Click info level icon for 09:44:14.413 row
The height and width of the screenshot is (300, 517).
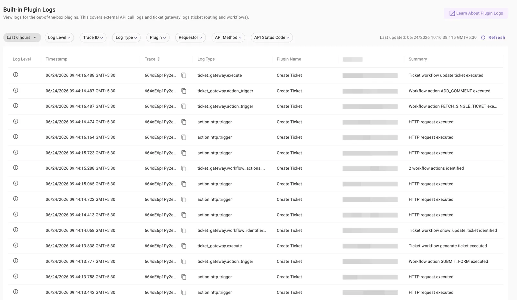tap(16, 214)
